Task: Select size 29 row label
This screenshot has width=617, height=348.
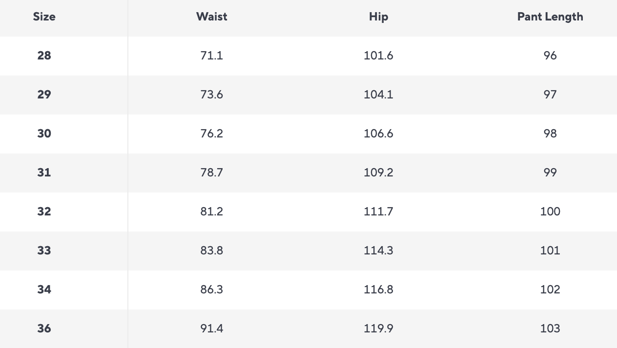Action: click(x=44, y=95)
